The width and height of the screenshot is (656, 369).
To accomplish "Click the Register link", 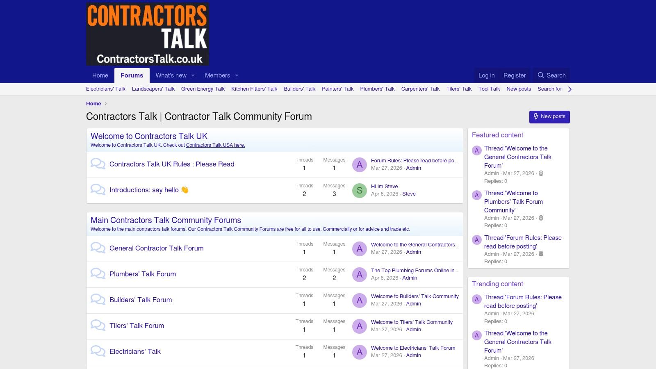I will click(x=515, y=75).
